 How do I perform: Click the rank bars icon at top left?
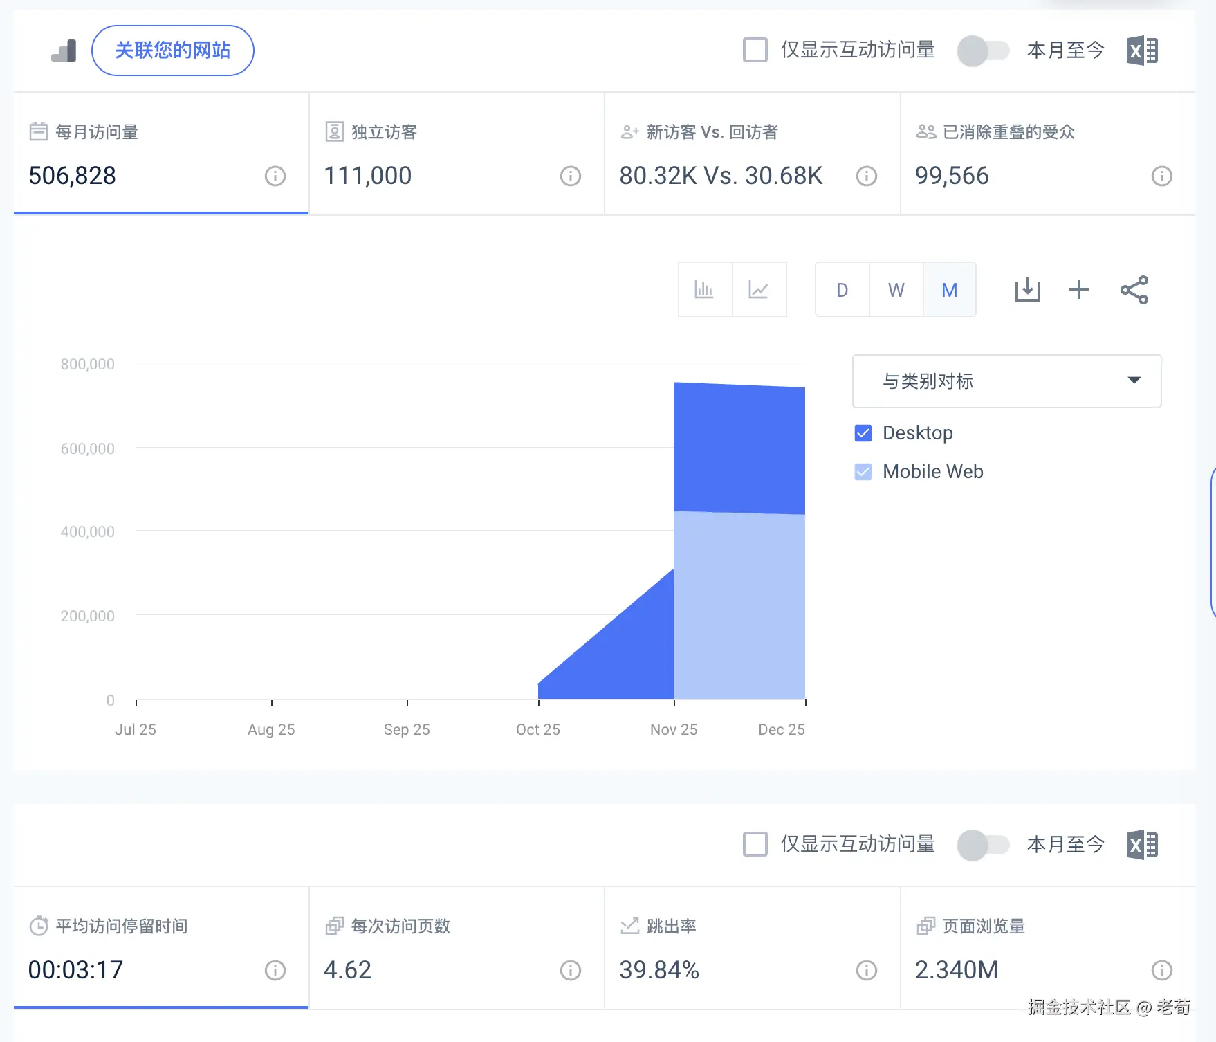point(64,51)
